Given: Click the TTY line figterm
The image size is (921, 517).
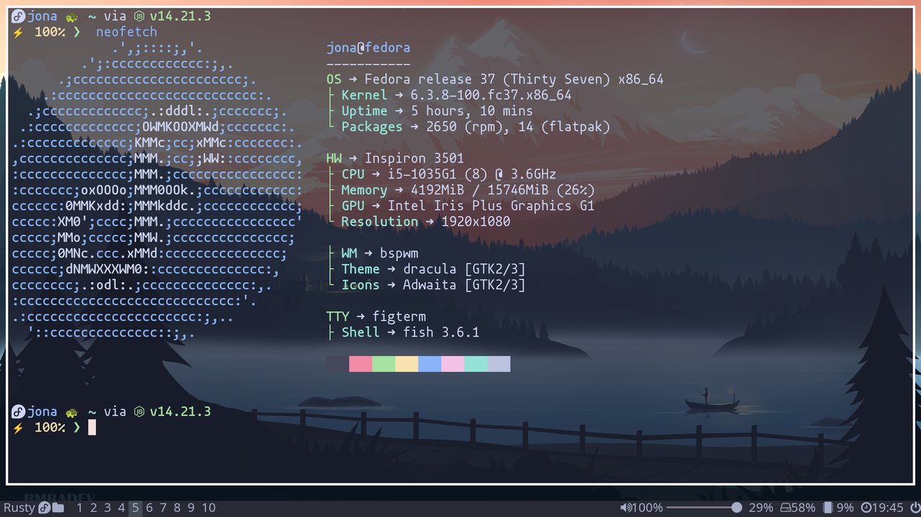Looking at the screenshot, I should pyautogui.click(x=376, y=317).
